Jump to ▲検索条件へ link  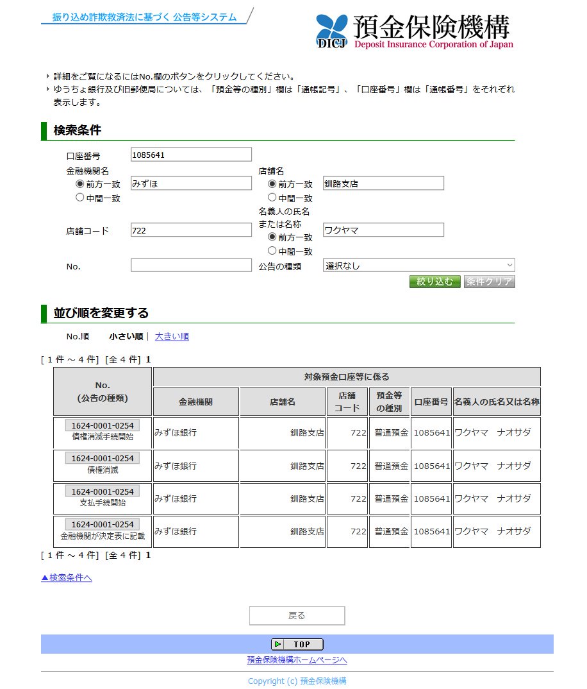point(66,577)
